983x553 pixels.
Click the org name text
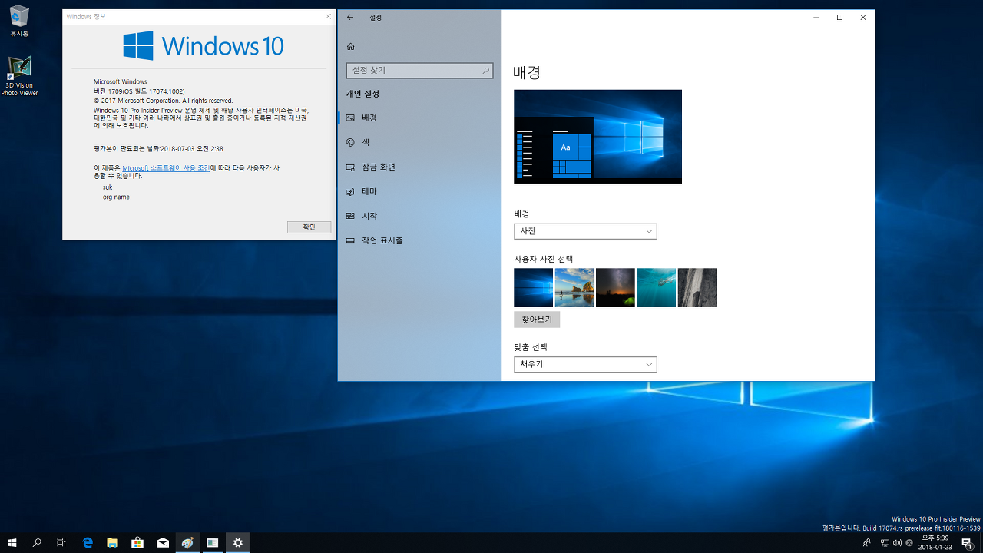(x=116, y=197)
